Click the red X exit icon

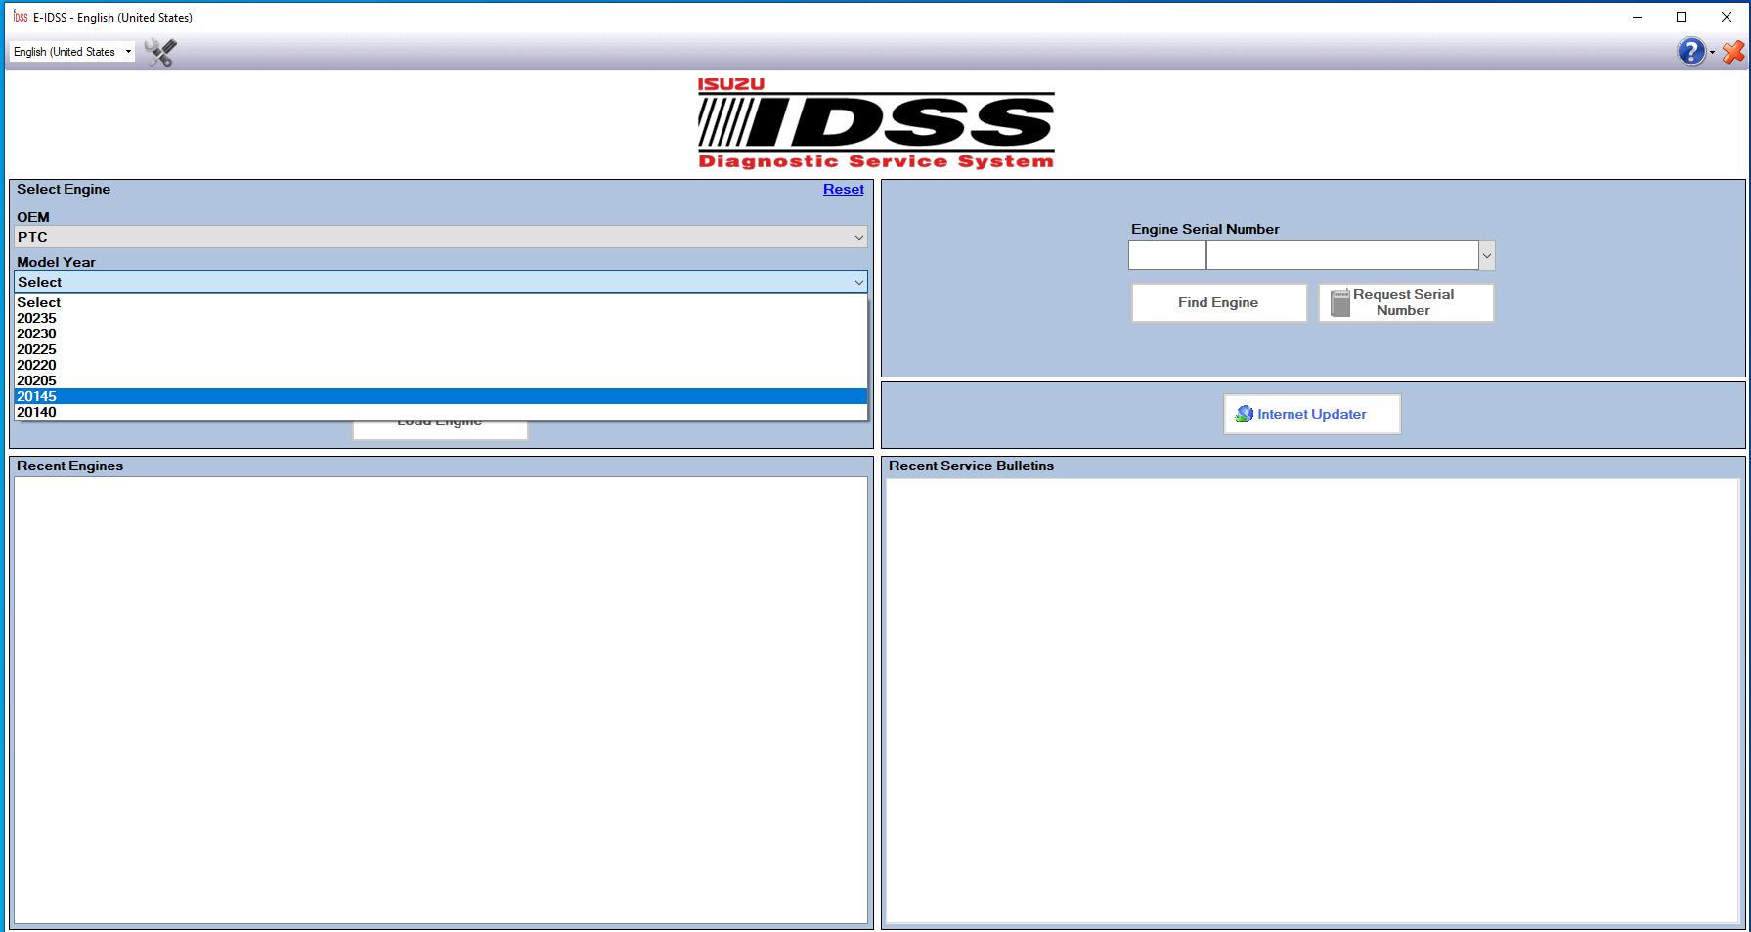pos(1732,52)
